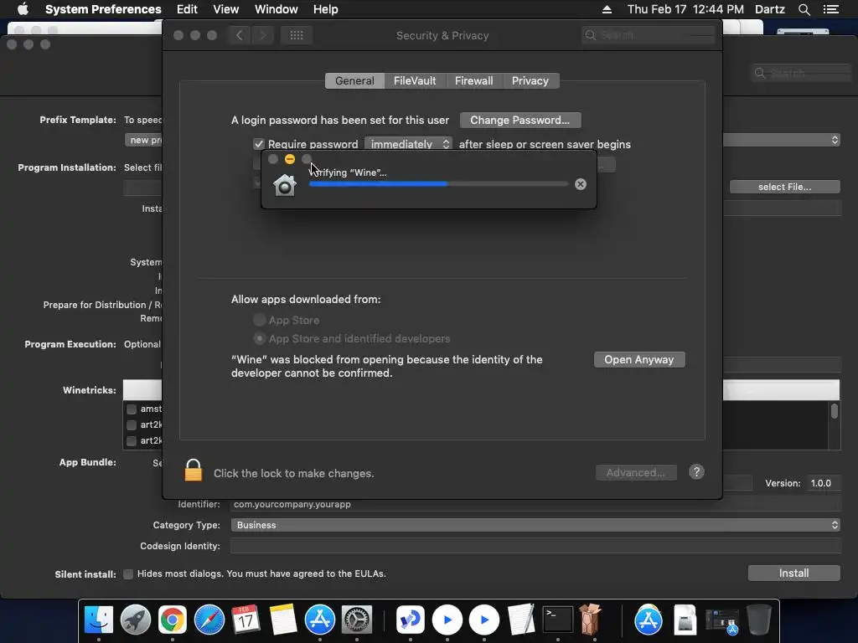The height and width of the screenshot is (643, 858).
Task: Launch Safari from the Dock
Action: click(x=209, y=620)
